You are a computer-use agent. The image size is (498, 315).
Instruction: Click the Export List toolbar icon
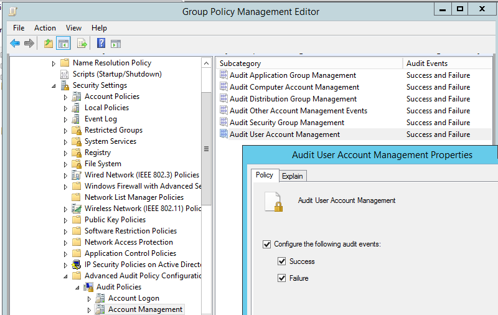coord(82,43)
